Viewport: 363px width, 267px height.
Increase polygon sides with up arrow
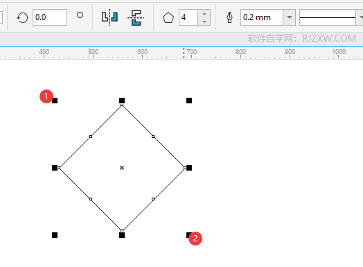tap(204, 13)
